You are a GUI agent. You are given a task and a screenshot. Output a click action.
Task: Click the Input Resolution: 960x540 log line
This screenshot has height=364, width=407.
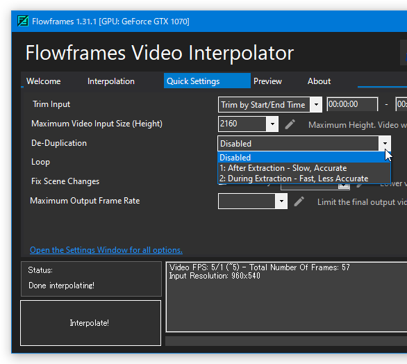(x=215, y=276)
